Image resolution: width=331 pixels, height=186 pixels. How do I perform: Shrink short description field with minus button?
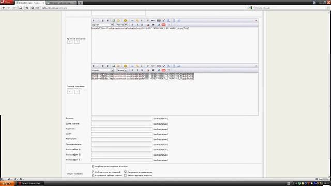coord(77,42)
